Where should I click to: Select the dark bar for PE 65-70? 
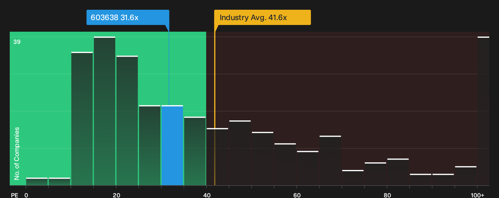[330, 161]
